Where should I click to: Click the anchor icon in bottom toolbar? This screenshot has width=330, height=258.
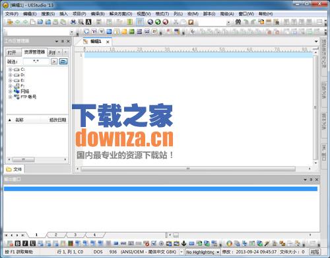click(x=183, y=243)
